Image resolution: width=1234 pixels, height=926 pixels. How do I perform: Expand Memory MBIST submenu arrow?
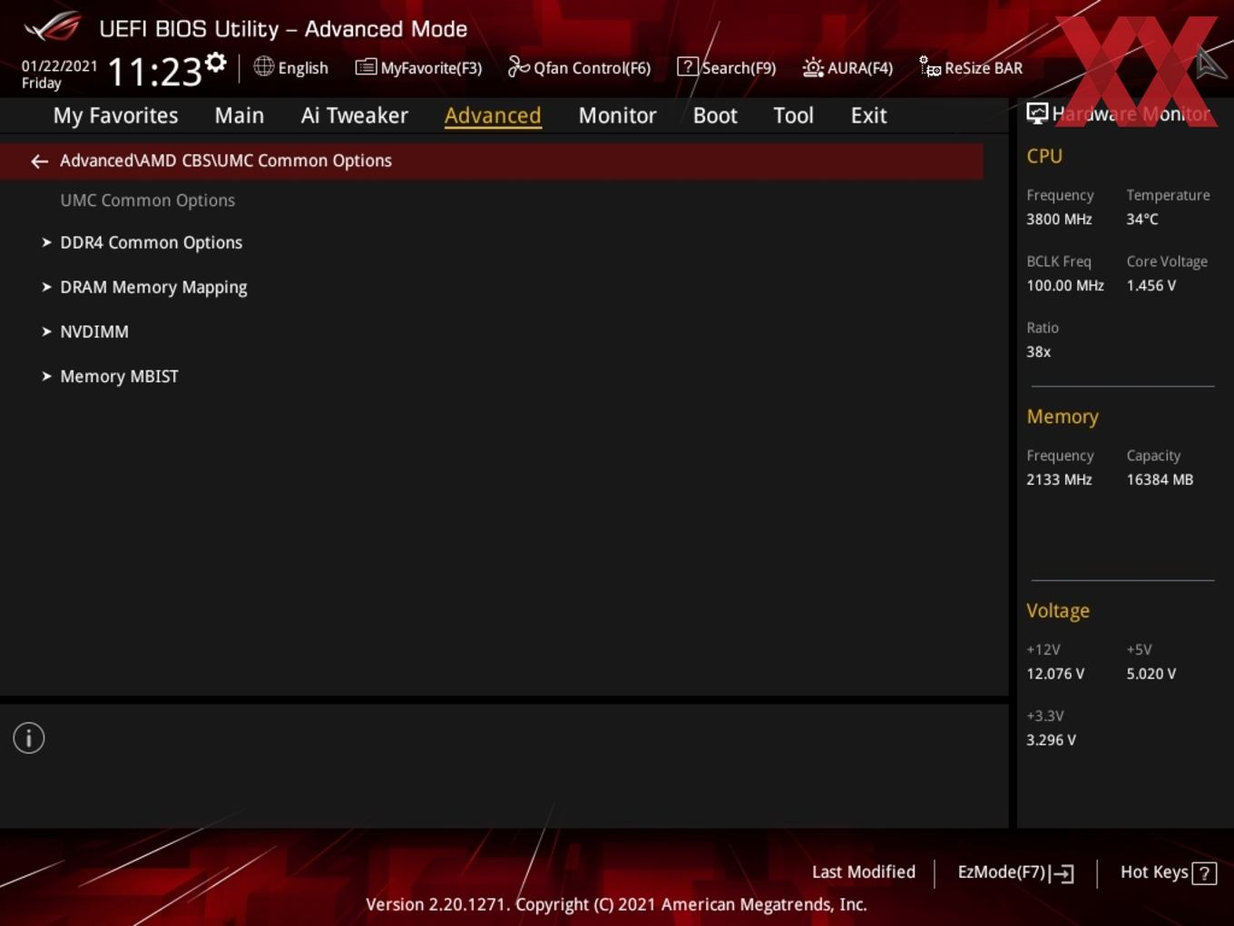(x=46, y=376)
